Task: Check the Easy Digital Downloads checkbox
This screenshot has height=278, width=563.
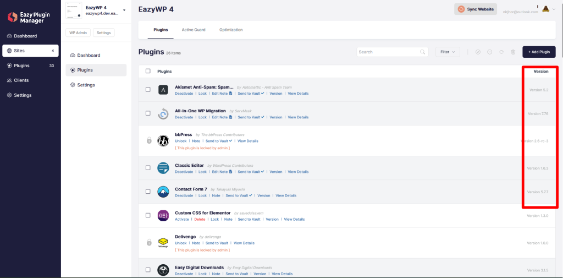Action: tap(148, 270)
